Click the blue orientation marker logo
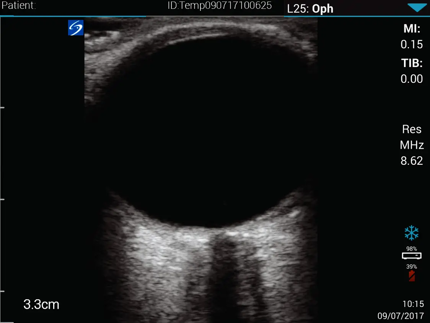 76,28
